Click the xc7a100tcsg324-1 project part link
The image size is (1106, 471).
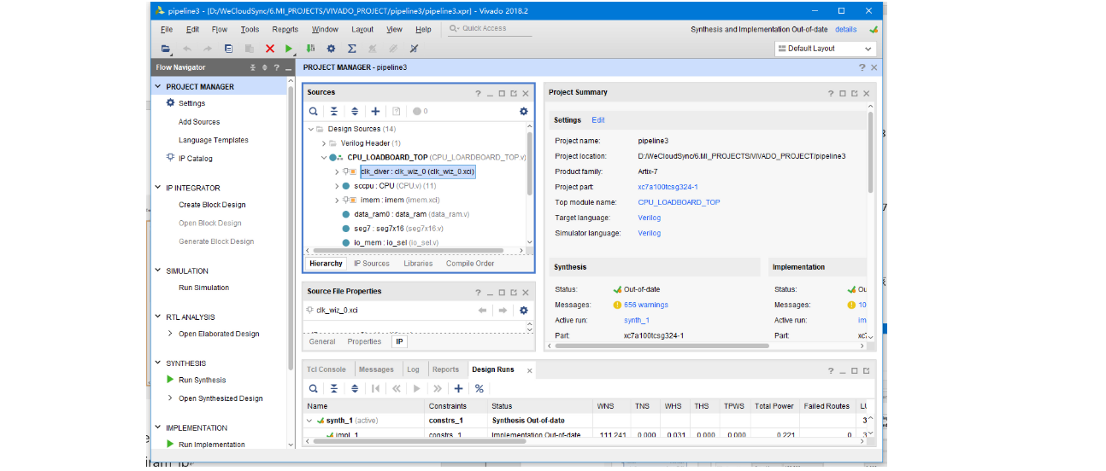pos(668,187)
